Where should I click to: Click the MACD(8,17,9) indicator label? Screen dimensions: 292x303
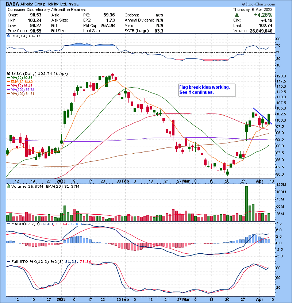pos(26,224)
